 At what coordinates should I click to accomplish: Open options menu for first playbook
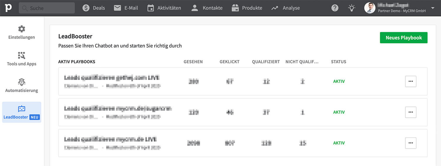(410, 82)
